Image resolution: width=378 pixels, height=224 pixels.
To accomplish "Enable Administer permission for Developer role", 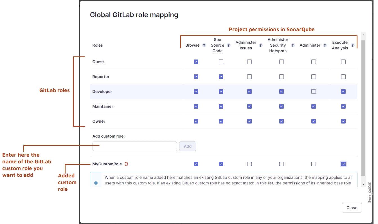I will pyautogui.click(x=314, y=92).
